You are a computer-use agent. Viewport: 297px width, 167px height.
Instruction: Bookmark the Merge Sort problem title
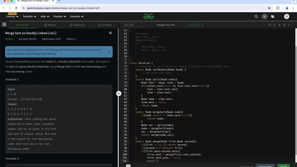(x=55, y=33)
